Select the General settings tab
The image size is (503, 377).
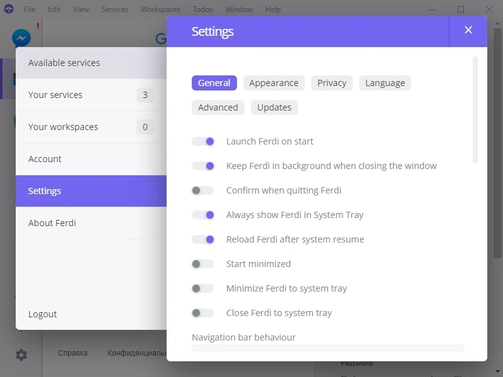point(214,83)
